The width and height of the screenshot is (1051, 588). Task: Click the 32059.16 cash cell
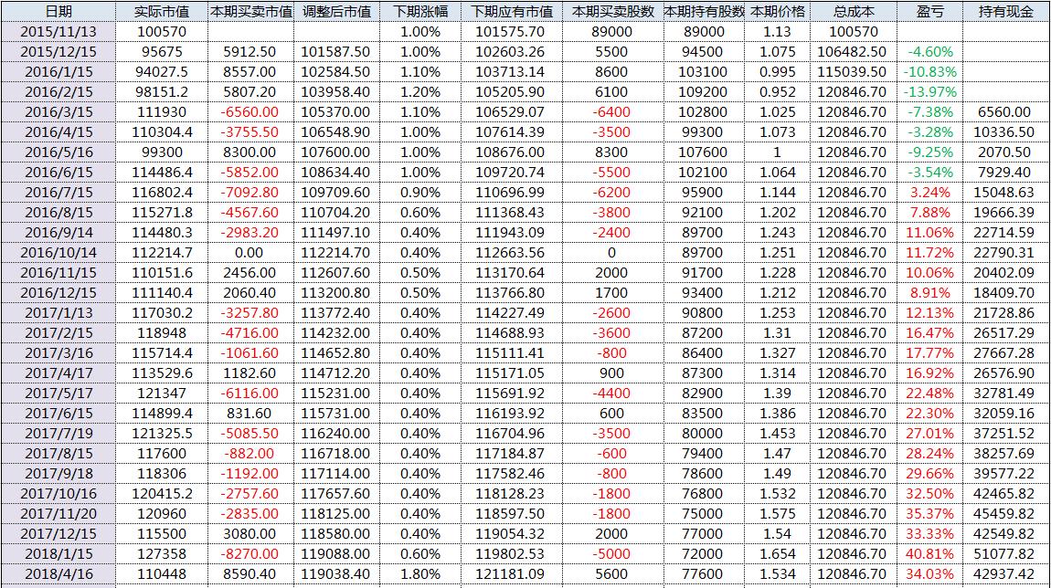(x=1005, y=414)
